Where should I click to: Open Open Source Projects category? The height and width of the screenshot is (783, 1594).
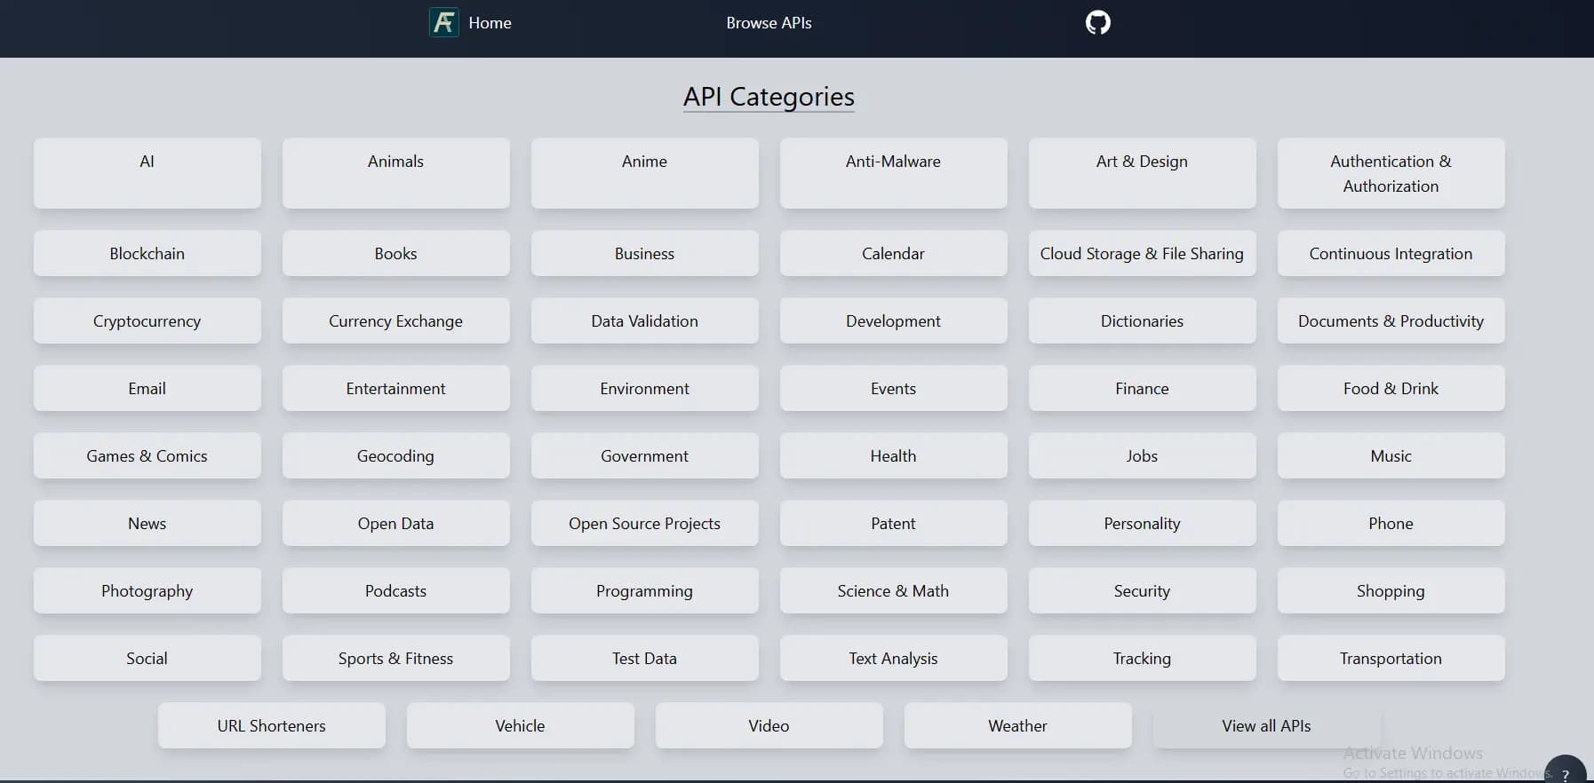pyautogui.click(x=645, y=523)
